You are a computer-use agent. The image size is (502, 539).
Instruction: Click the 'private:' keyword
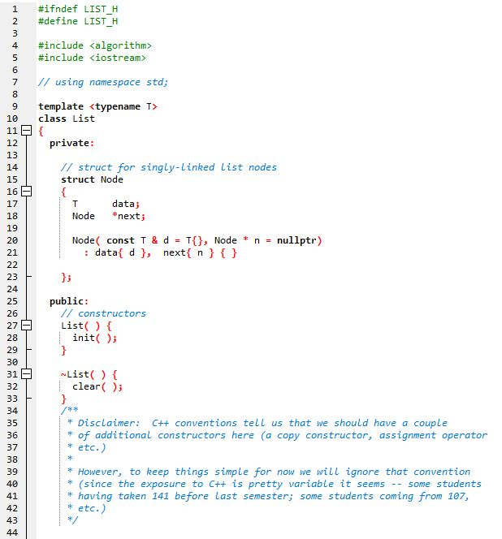[x=71, y=143]
